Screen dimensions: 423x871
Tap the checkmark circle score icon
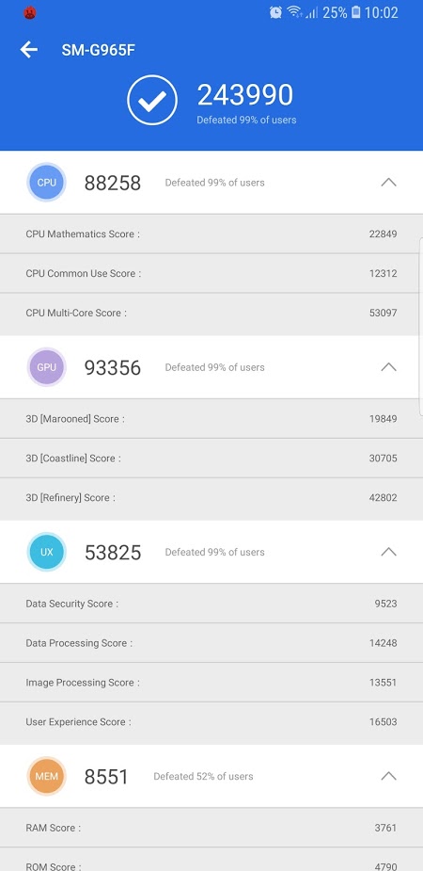(x=152, y=100)
